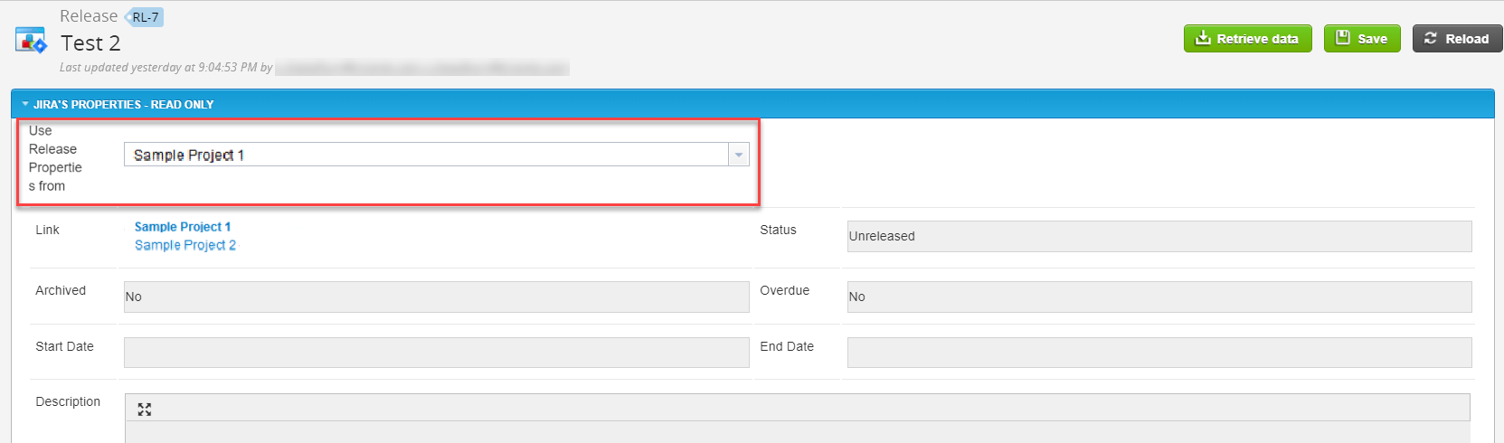The height and width of the screenshot is (443, 1504).
Task: Open the Use Release Properties dropdown arrow
Action: (x=739, y=156)
